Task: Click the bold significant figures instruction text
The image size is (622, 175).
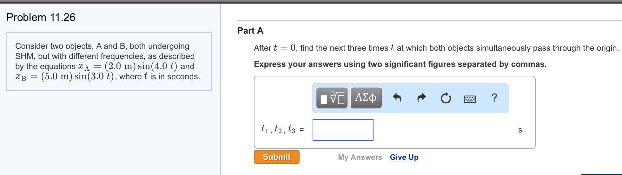Action: (400, 64)
